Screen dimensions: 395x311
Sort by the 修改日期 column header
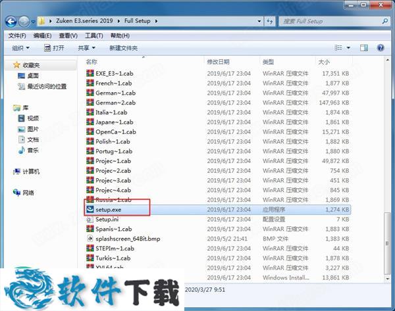click(x=218, y=62)
